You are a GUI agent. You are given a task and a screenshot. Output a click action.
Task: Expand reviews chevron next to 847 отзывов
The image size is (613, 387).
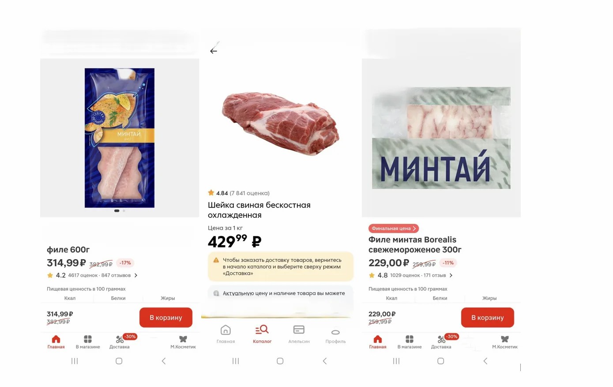pos(136,275)
